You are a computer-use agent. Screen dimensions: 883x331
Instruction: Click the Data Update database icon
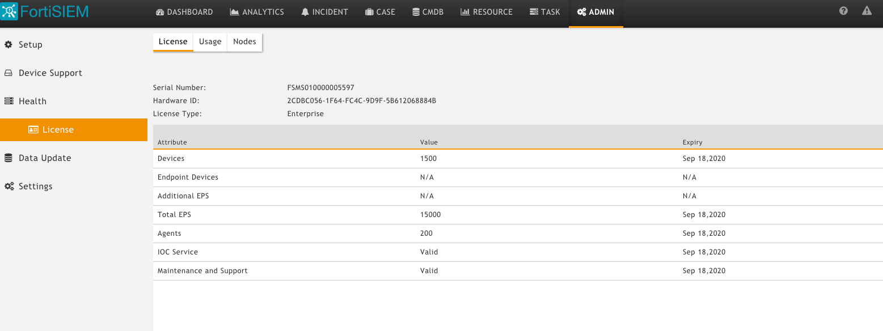coord(9,158)
